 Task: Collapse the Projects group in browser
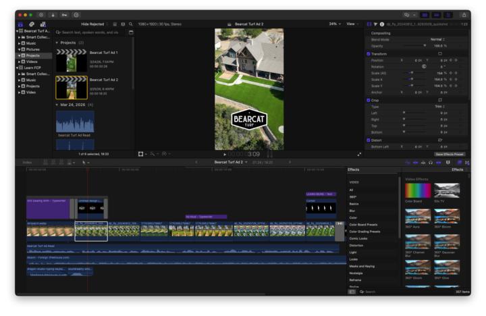pyautogui.click(x=57, y=43)
